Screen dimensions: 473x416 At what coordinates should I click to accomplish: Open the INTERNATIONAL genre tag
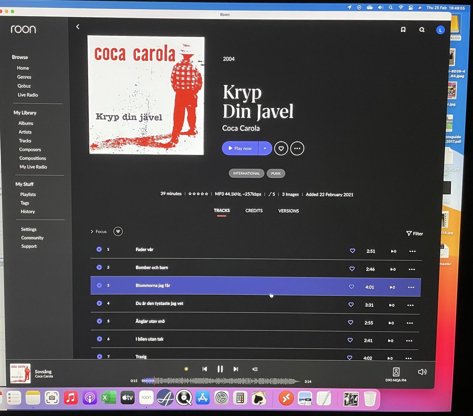pyautogui.click(x=246, y=173)
